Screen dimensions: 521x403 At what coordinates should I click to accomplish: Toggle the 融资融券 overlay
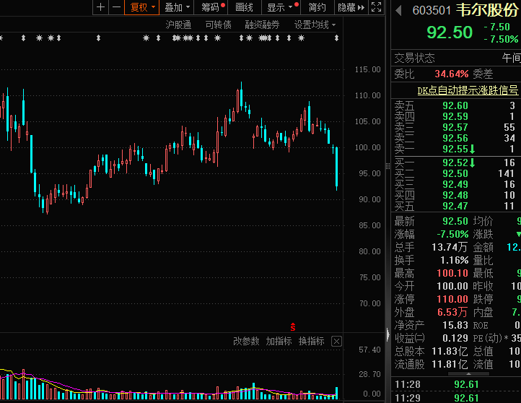click(262, 25)
